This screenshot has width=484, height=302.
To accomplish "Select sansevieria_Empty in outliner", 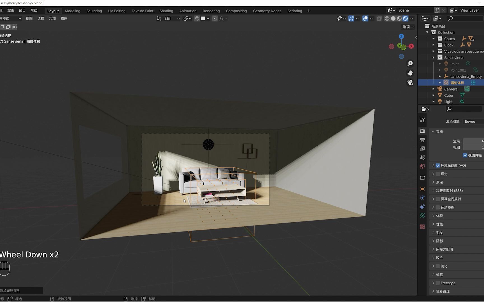I will (466, 76).
